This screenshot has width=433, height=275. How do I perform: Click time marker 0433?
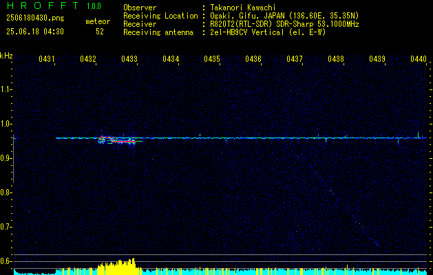(x=129, y=59)
